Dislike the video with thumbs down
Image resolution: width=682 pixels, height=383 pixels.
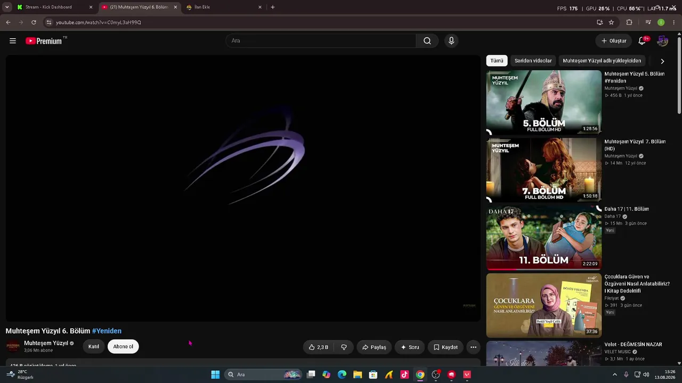[344, 347]
